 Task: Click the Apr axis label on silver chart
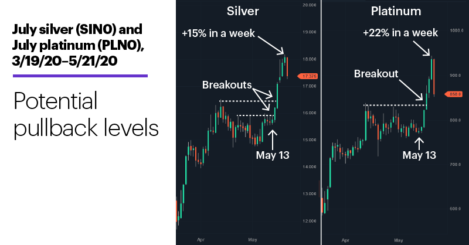200,240
